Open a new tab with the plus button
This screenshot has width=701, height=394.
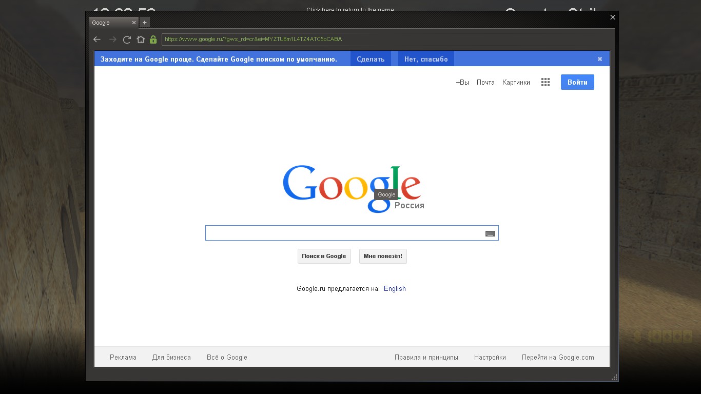click(x=145, y=23)
